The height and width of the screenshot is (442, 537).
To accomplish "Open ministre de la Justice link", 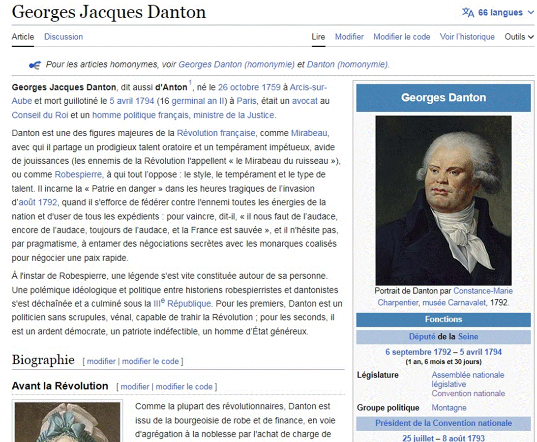I will coord(234,115).
